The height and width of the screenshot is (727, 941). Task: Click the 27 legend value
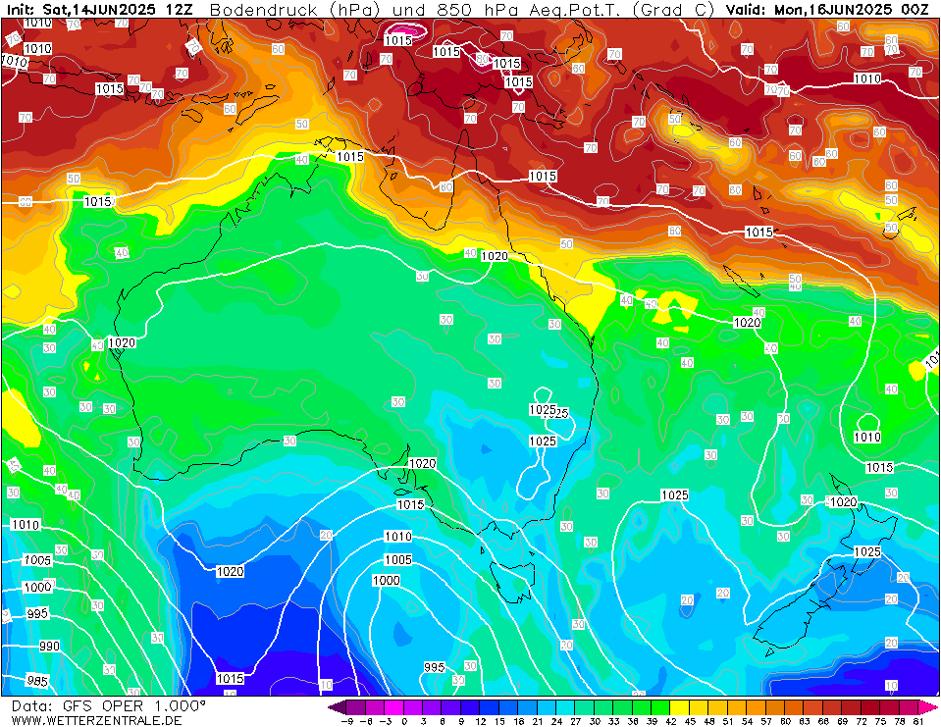[x=574, y=721]
